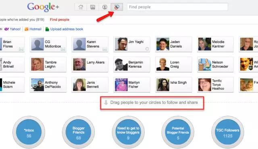Click the envelope icon on CG Motionbox card

click(63, 49)
